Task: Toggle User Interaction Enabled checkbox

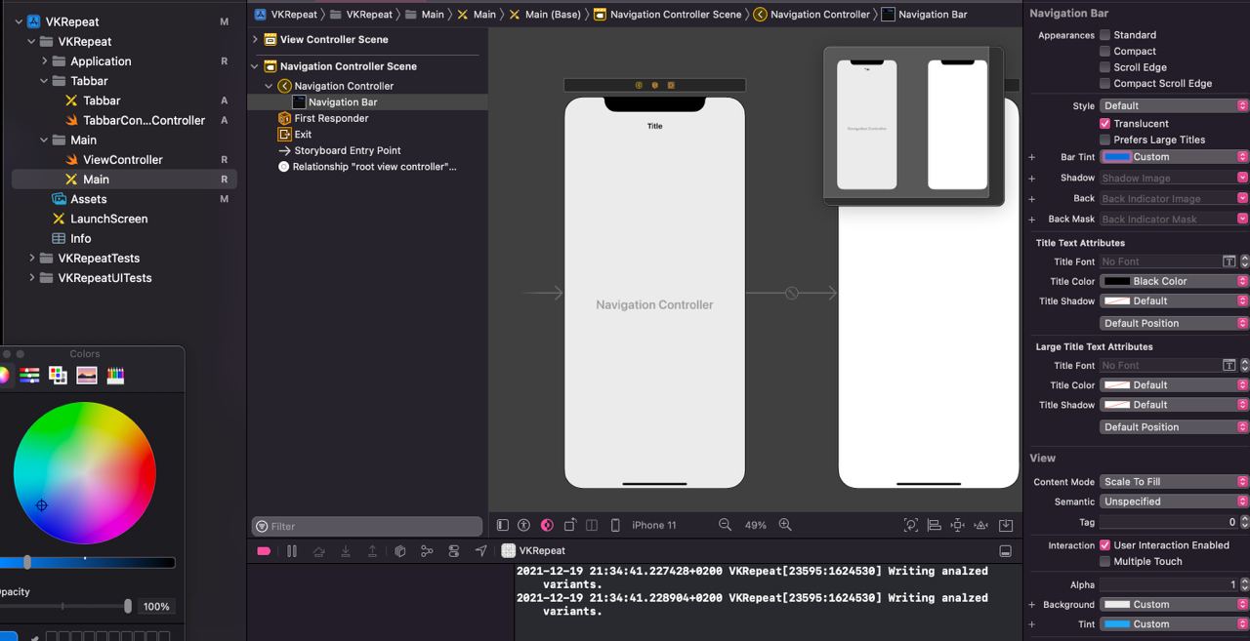Action: (x=1104, y=545)
